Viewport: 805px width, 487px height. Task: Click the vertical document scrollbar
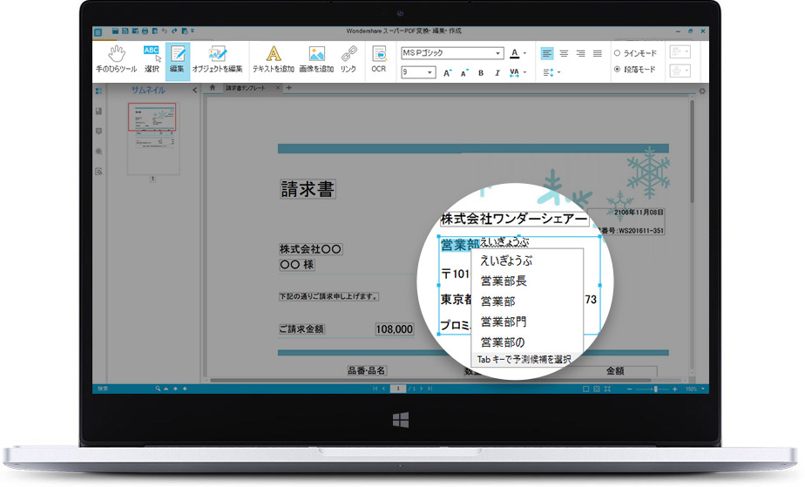click(x=692, y=152)
